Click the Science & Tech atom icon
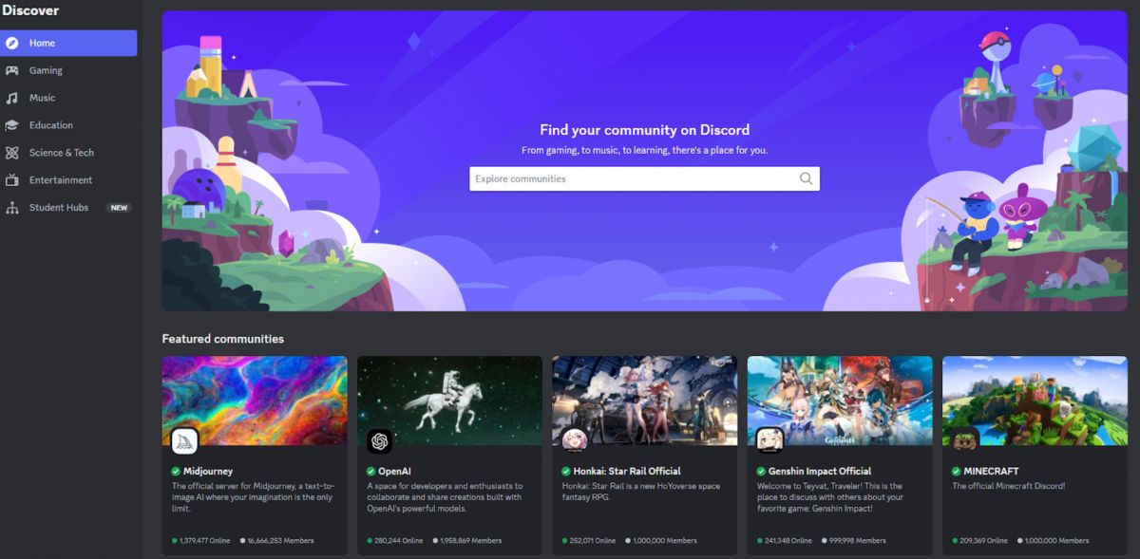 click(x=12, y=153)
